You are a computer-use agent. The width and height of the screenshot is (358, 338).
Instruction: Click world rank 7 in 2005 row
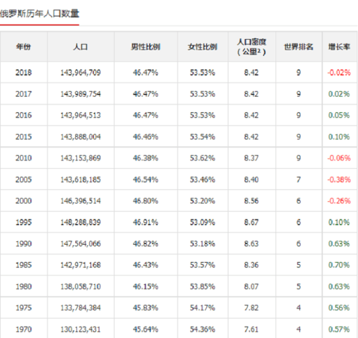pyautogui.click(x=298, y=179)
